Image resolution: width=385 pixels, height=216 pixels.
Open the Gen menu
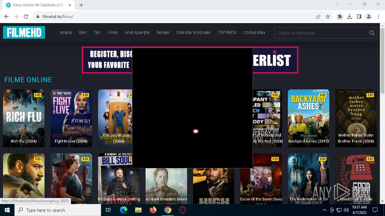tap(82, 32)
